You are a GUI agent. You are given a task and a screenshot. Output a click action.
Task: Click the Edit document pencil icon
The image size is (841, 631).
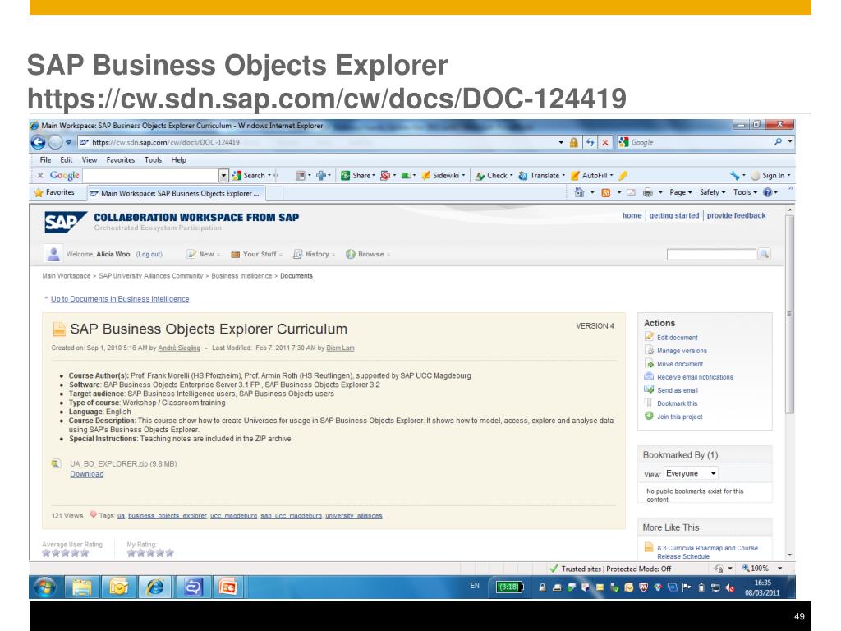click(649, 337)
